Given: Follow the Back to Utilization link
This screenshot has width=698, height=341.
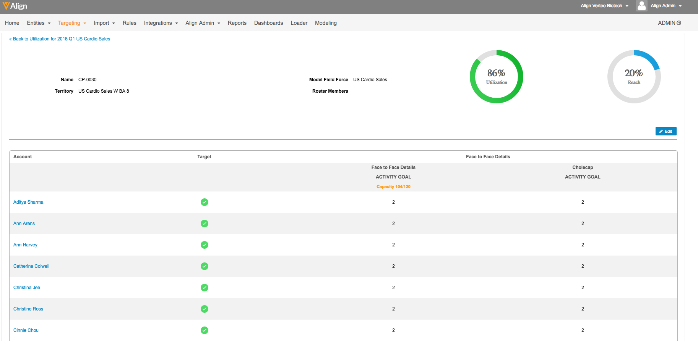Looking at the screenshot, I should pyautogui.click(x=60, y=39).
